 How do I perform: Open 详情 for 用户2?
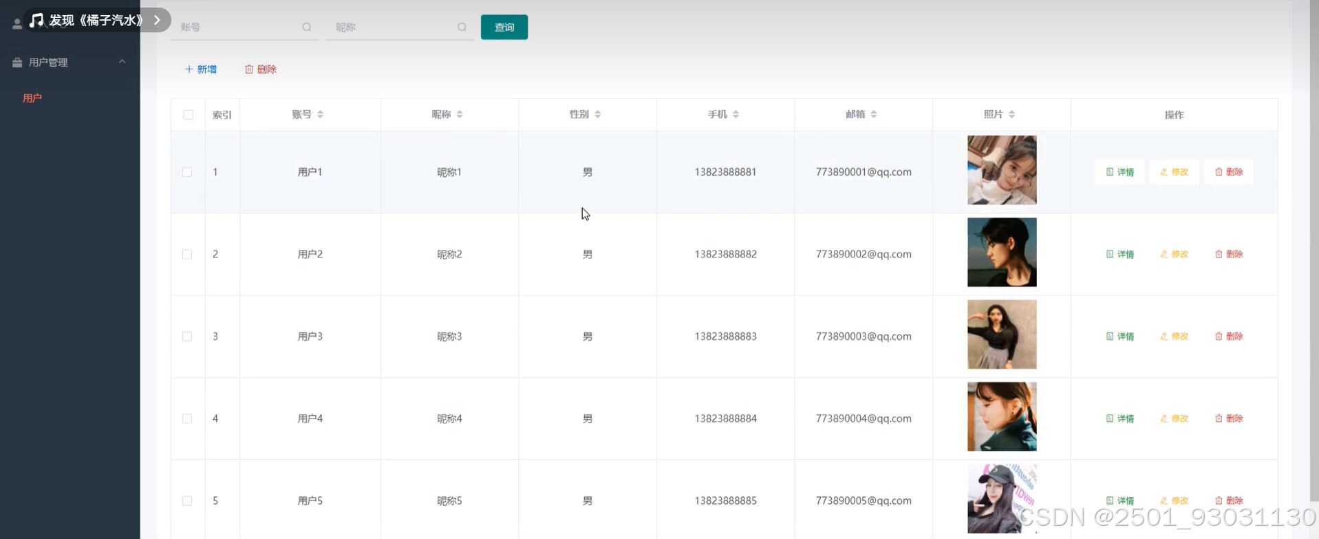(1119, 254)
